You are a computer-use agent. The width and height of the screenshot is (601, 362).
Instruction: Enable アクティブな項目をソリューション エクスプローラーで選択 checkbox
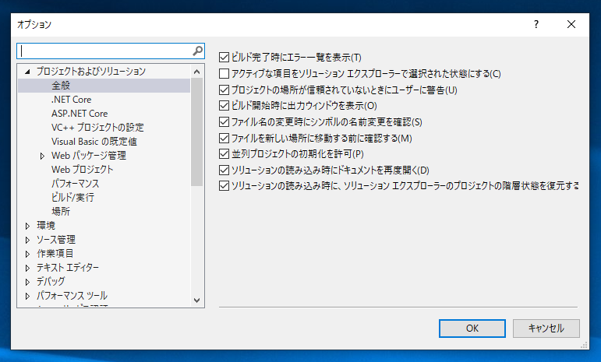pos(224,73)
